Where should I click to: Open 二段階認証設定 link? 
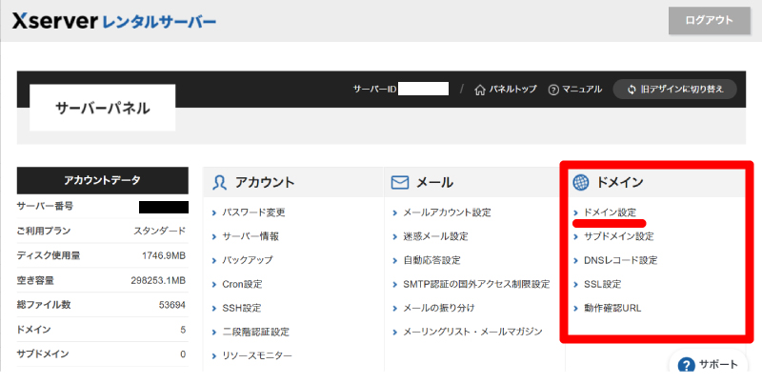(x=255, y=332)
